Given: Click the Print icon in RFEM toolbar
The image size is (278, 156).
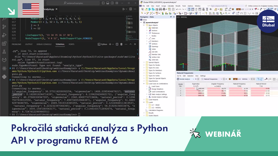Looking at the screenshot, I should (x=164, y=9).
